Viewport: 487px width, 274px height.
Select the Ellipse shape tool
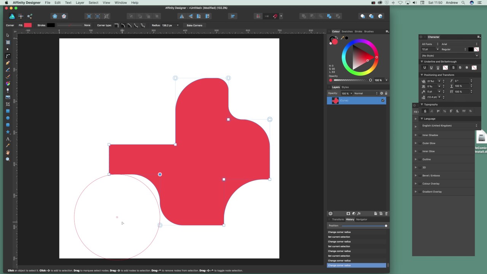pos(8,118)
